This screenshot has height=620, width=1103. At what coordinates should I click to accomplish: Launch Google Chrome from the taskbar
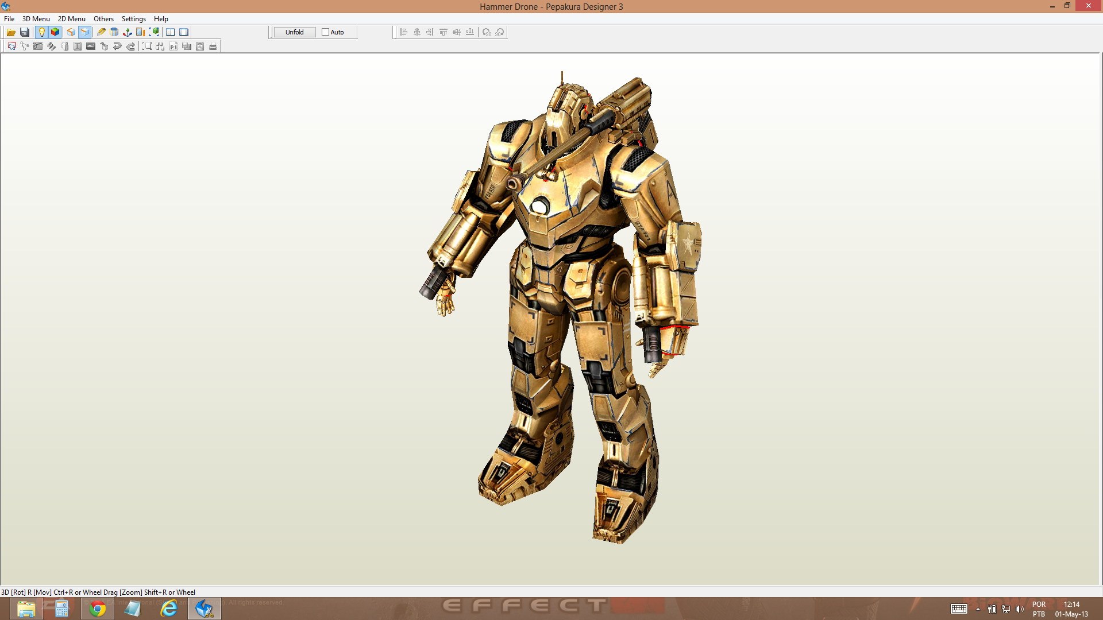tap(98, 609)
